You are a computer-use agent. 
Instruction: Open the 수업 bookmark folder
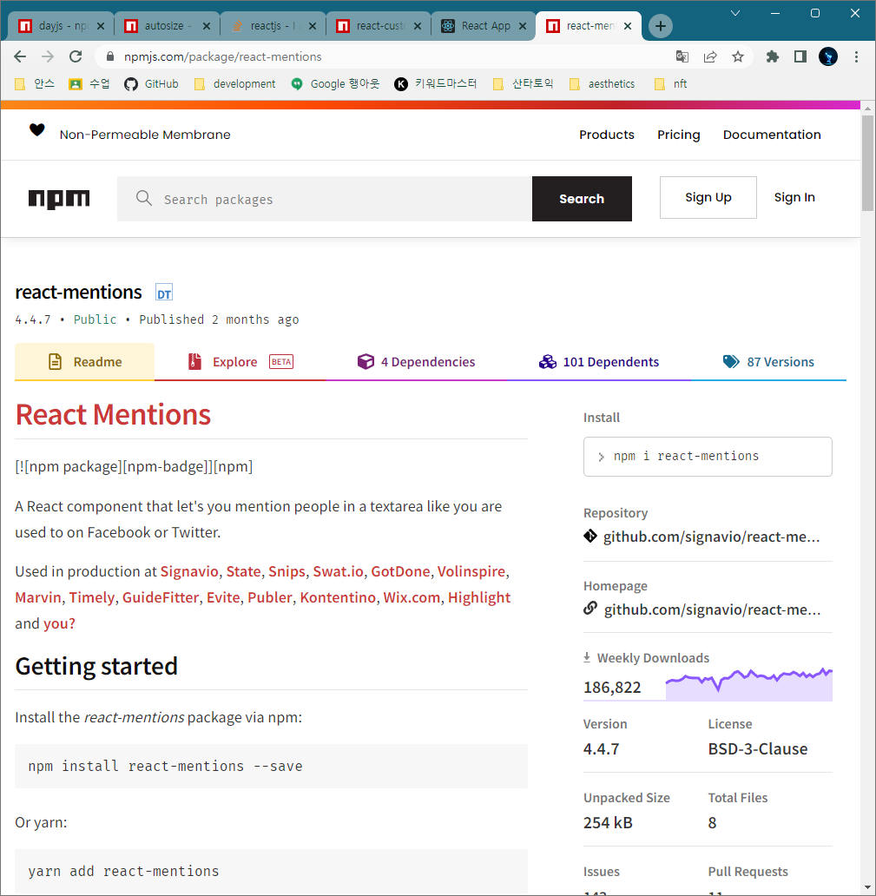[89, 84]
